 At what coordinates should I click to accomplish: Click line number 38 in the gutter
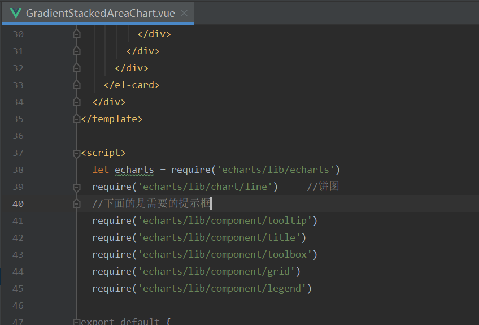pos(18,170)
